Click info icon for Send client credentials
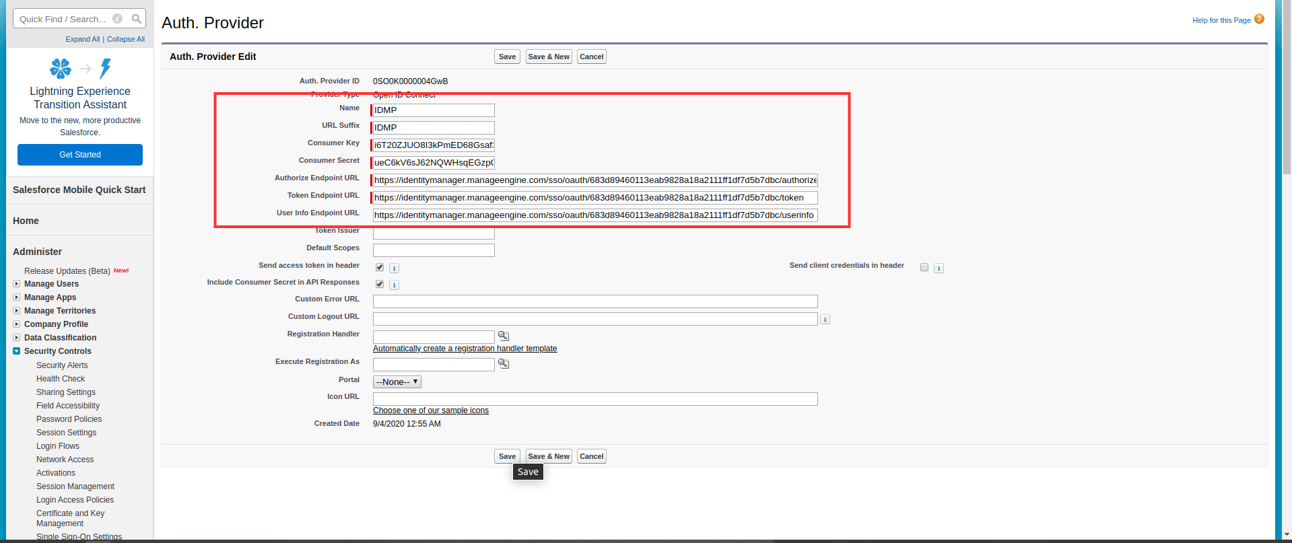This screenshot has height=543, width=1292. click(x=939, y=268)
